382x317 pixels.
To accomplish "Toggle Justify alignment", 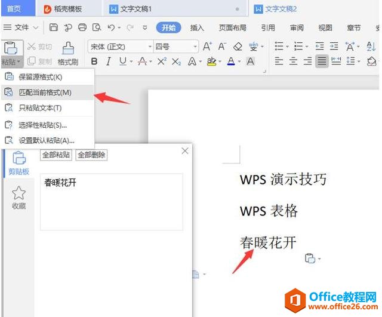I will pos(322,61).
